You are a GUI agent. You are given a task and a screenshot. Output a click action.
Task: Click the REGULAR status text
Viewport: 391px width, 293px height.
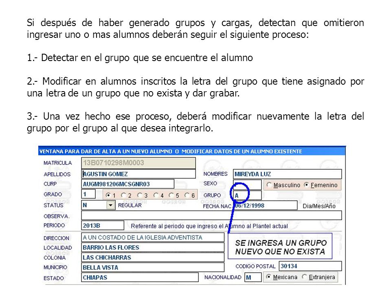(x=130, y=205)
